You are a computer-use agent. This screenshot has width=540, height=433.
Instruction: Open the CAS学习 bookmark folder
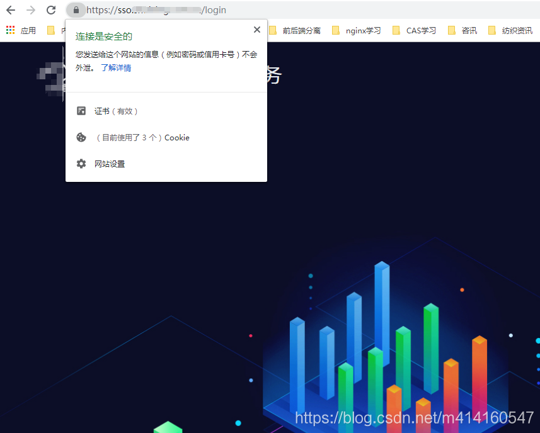[415, 31]
